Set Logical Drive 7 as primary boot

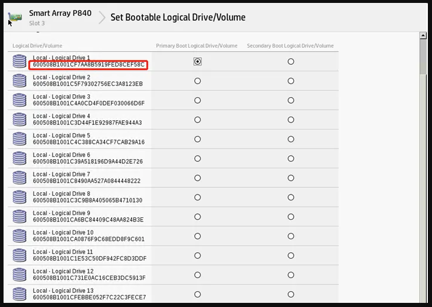[x=198, y=178]
